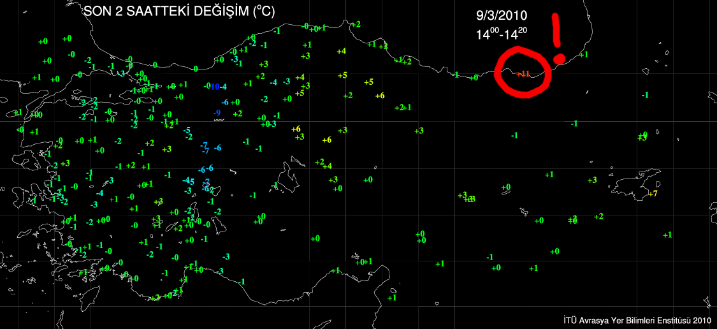Click the +1 value near the bottom coast peninsula
Screen dimensions: 717x329
(392, 297)
